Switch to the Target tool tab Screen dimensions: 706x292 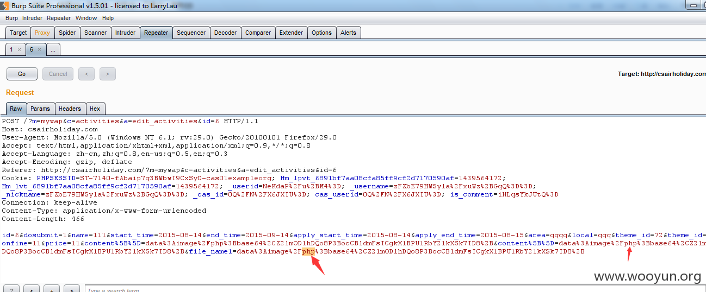tap(18, 33)
